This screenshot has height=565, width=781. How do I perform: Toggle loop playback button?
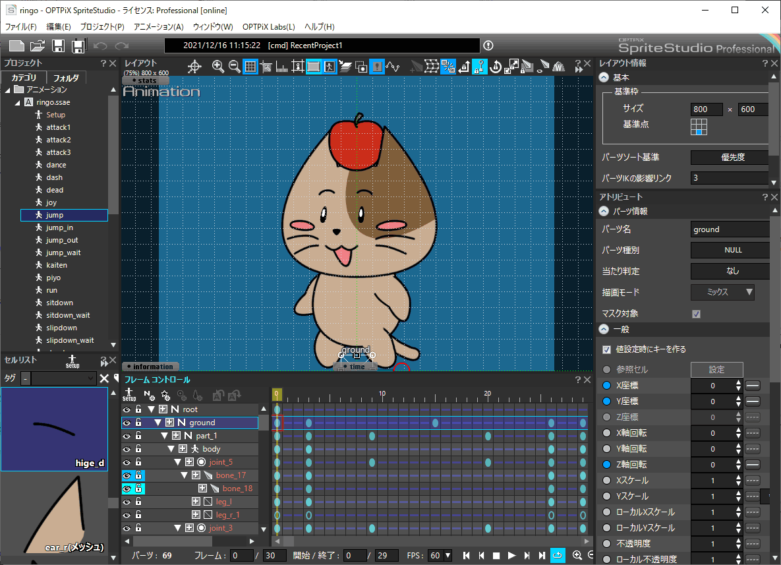point(558,555)
